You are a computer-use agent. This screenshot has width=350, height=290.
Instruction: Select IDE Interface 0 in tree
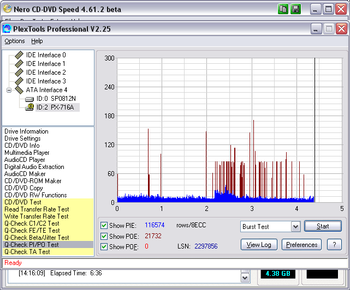tap(46, 55)
